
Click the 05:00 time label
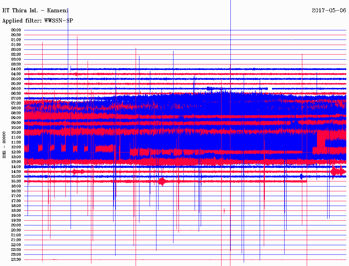(x=16, y=79)
